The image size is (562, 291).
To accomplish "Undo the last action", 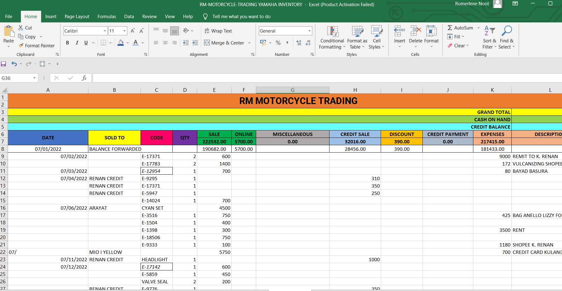I will pyautogui.click(x=14, y=64).
